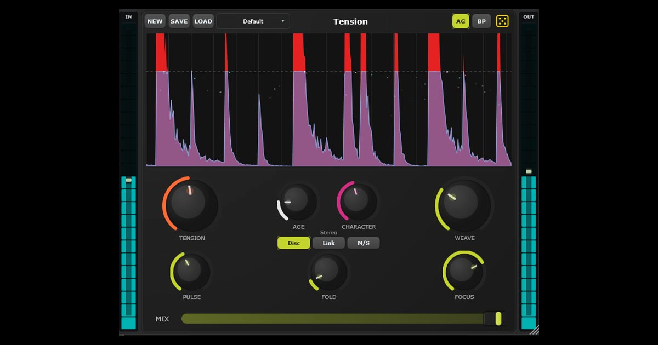Click the FOLD knob

(328, 274)
